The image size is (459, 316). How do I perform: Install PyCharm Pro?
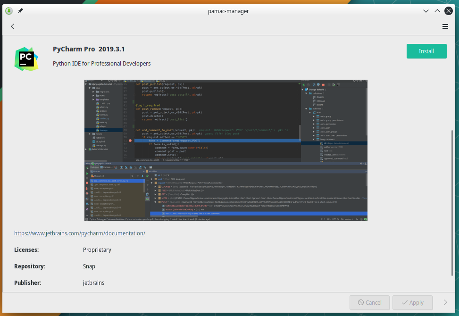tap(426, 51)
